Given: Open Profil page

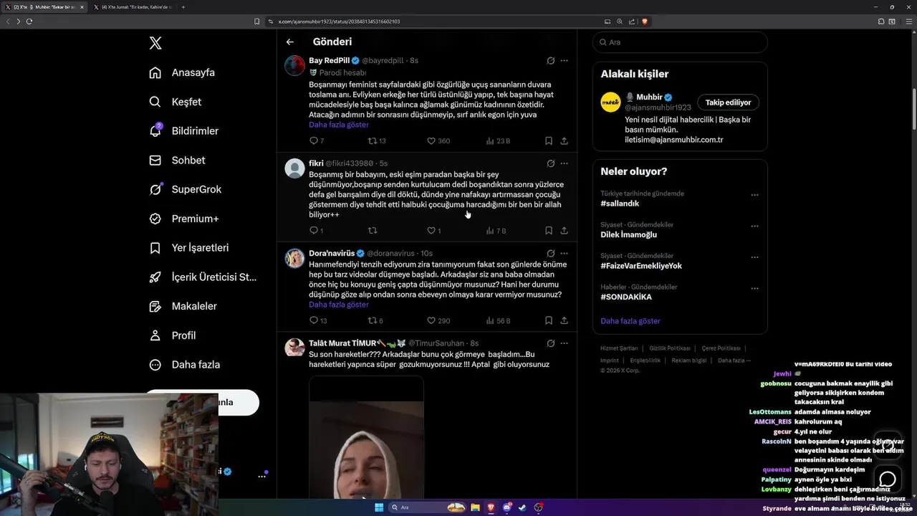Looking at the screenshot, I should pos(172,335).
